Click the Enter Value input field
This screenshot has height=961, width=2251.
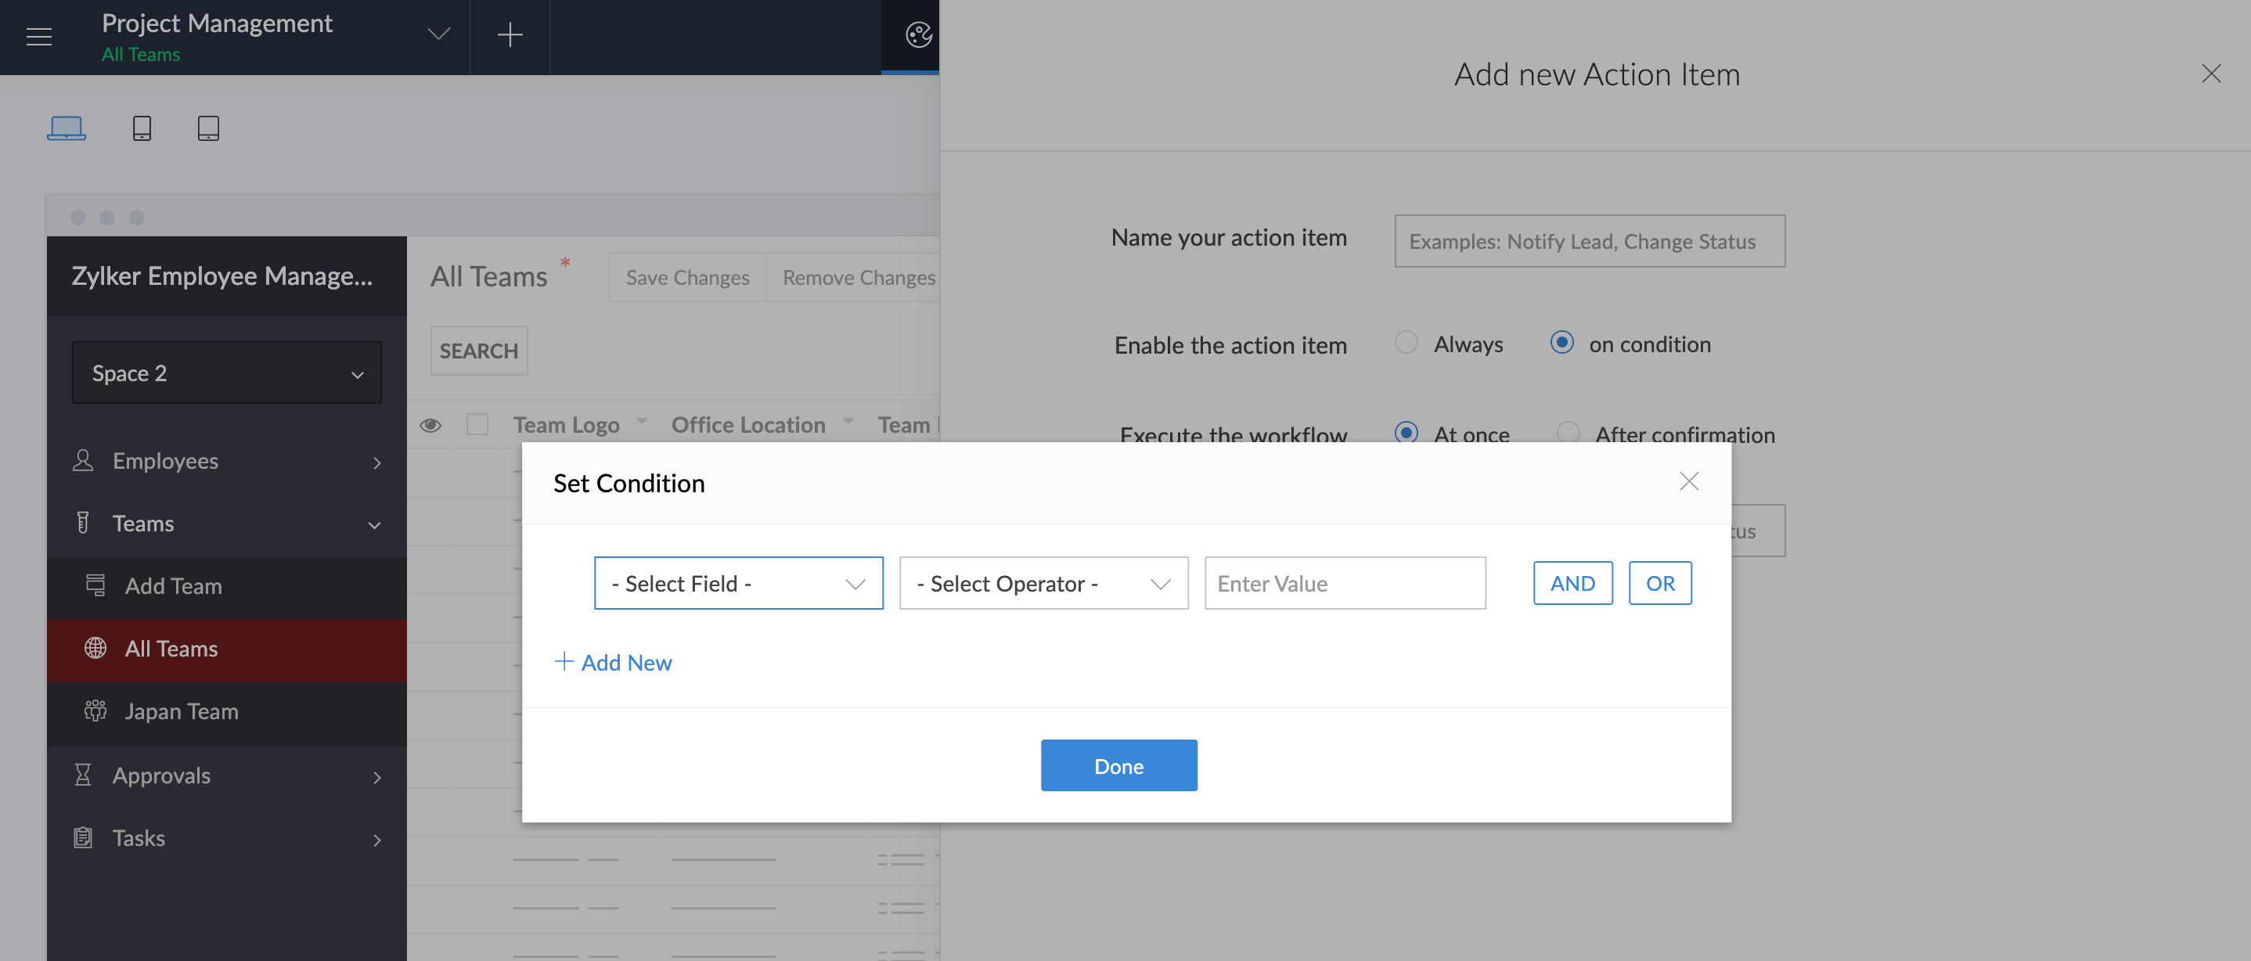(1344, 583)
